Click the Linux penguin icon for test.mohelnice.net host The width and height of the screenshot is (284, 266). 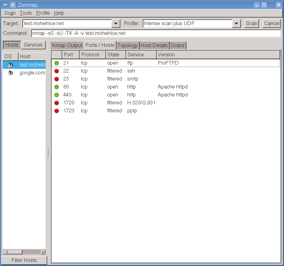coord(10,65)
